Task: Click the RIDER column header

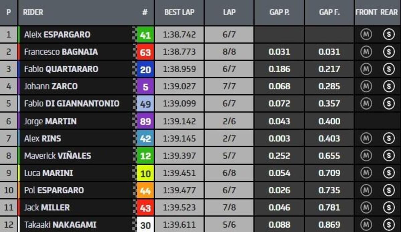Action: pos(33,12)
